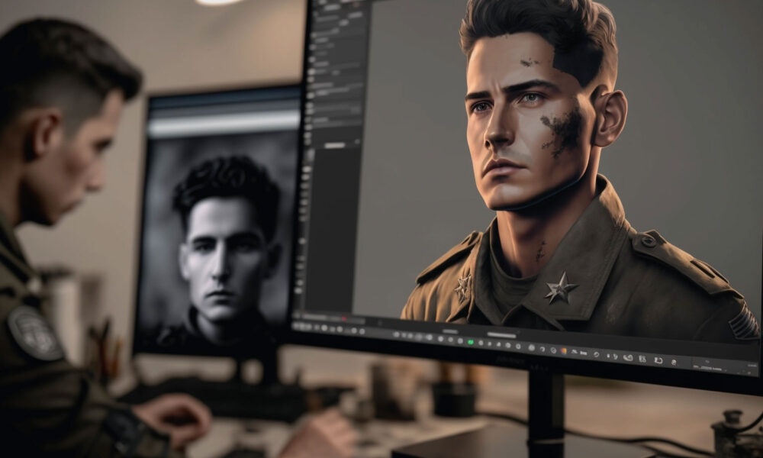Toggle the red indicator at bottom-left of main monitor
Image resolution: width=763 pixels, height=458 pixels.
344,318
